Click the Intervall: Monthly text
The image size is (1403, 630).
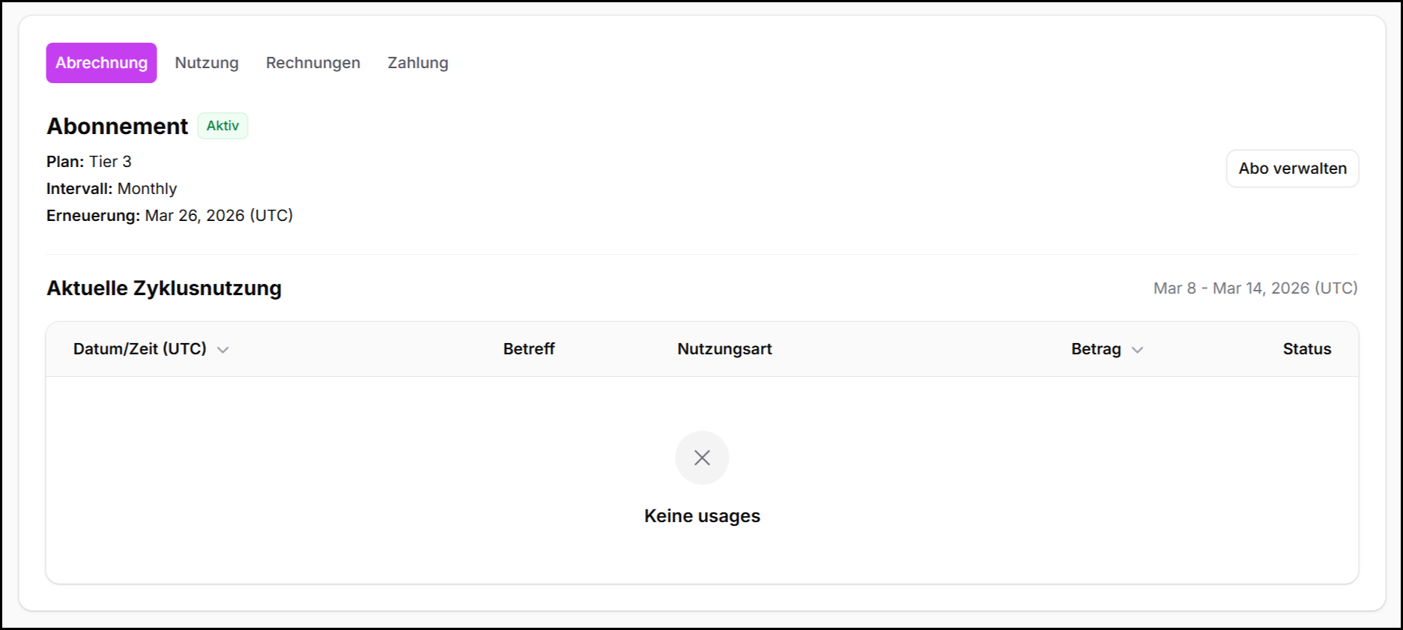click(x=112, y=189)
